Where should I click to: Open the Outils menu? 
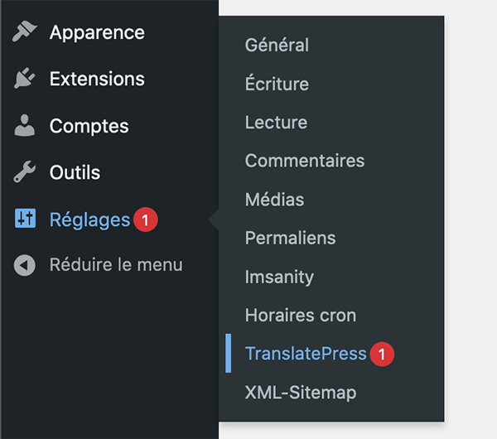[75, 173]
